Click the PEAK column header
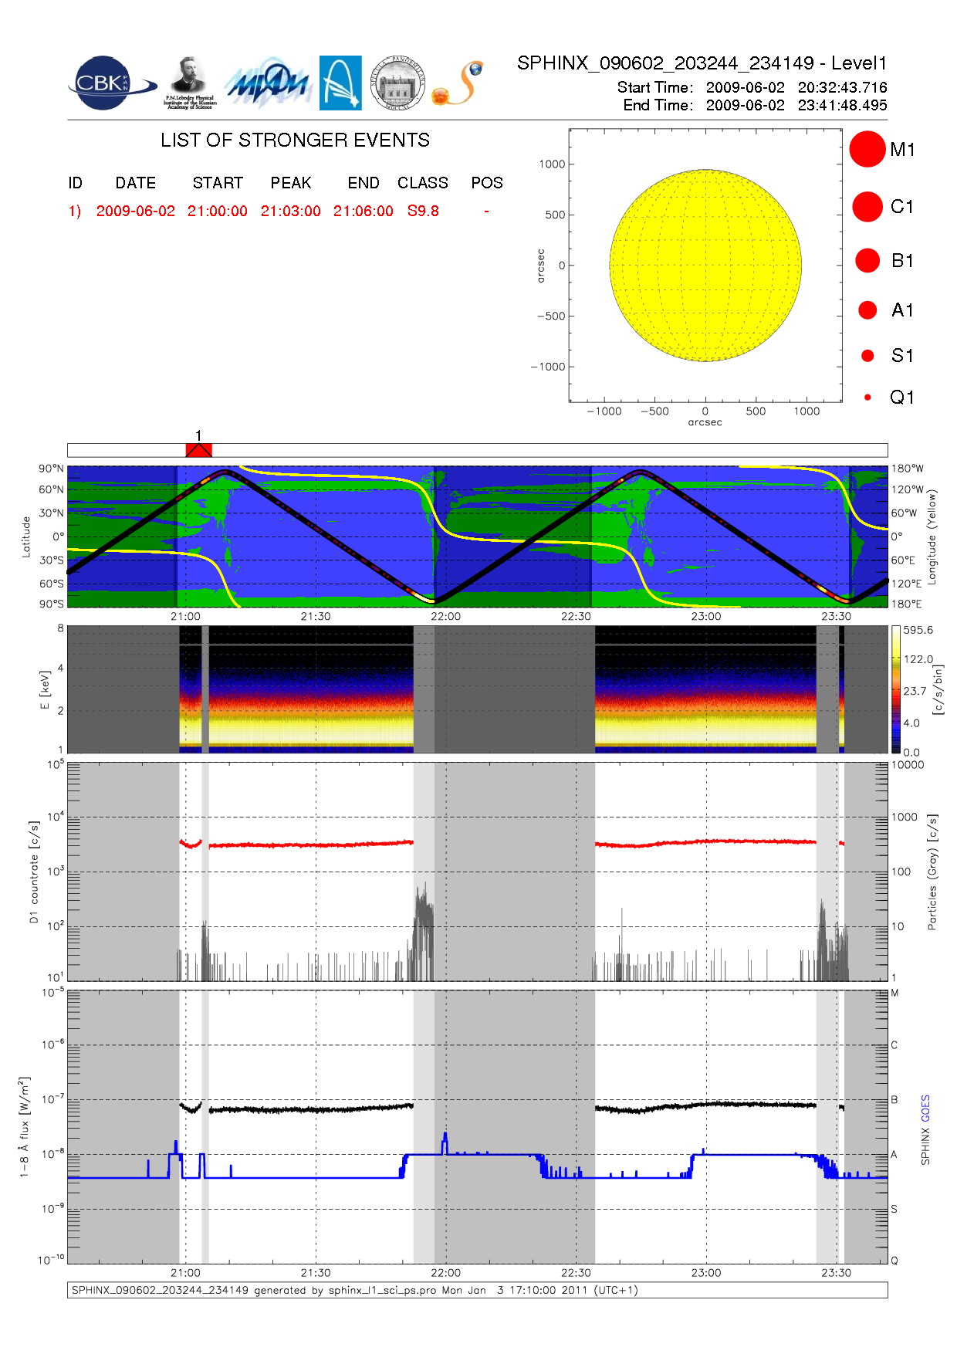 [291, 183]
